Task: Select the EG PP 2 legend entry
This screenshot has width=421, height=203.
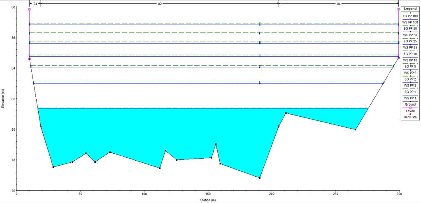Action: click(410, 79)
